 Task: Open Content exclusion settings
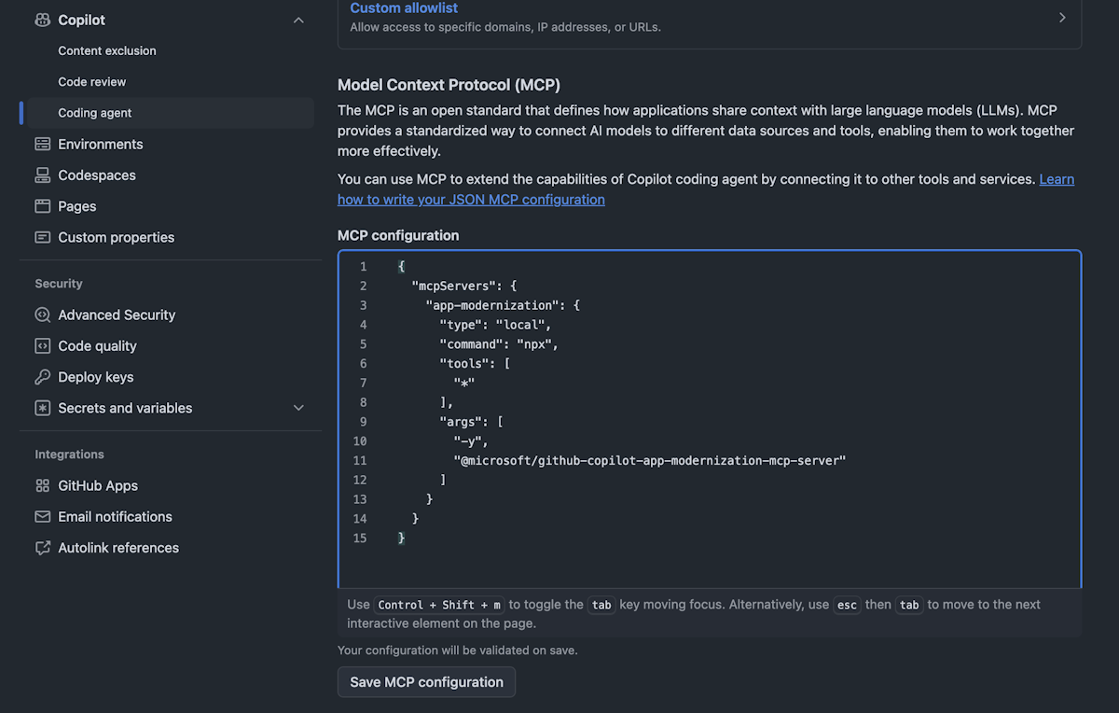[107, 50]
